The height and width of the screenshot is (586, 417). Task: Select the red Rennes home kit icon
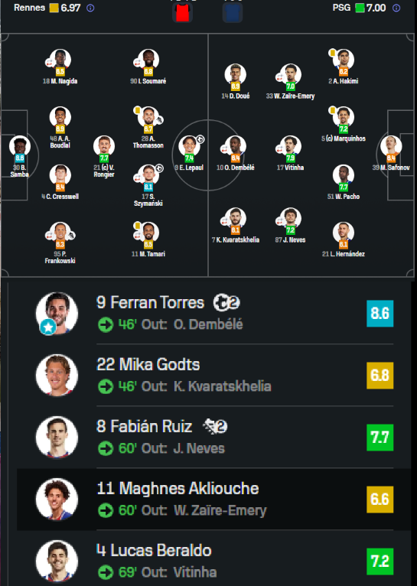coord(182,12)
